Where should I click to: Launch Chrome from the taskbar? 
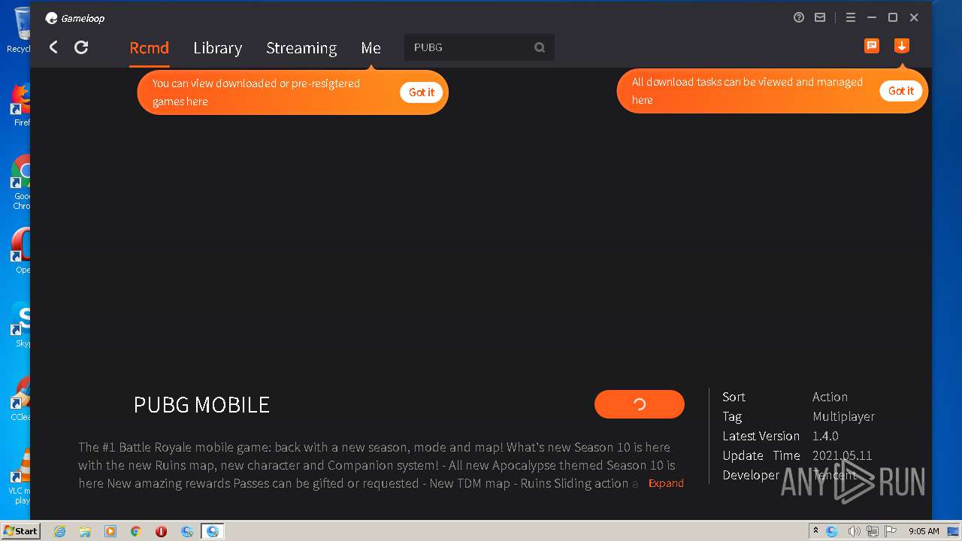pyautogui.click(x=136, y=531)
